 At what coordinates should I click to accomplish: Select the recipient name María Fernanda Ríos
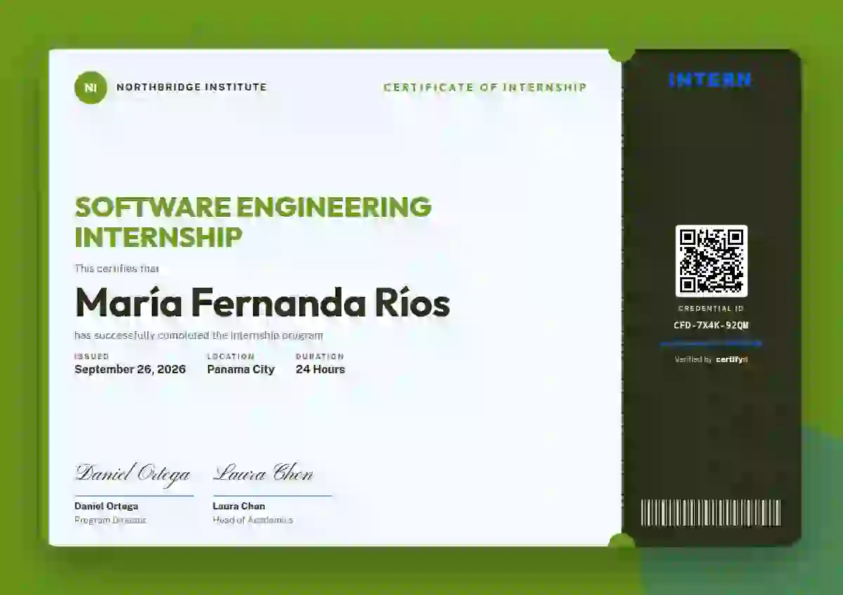262,302
